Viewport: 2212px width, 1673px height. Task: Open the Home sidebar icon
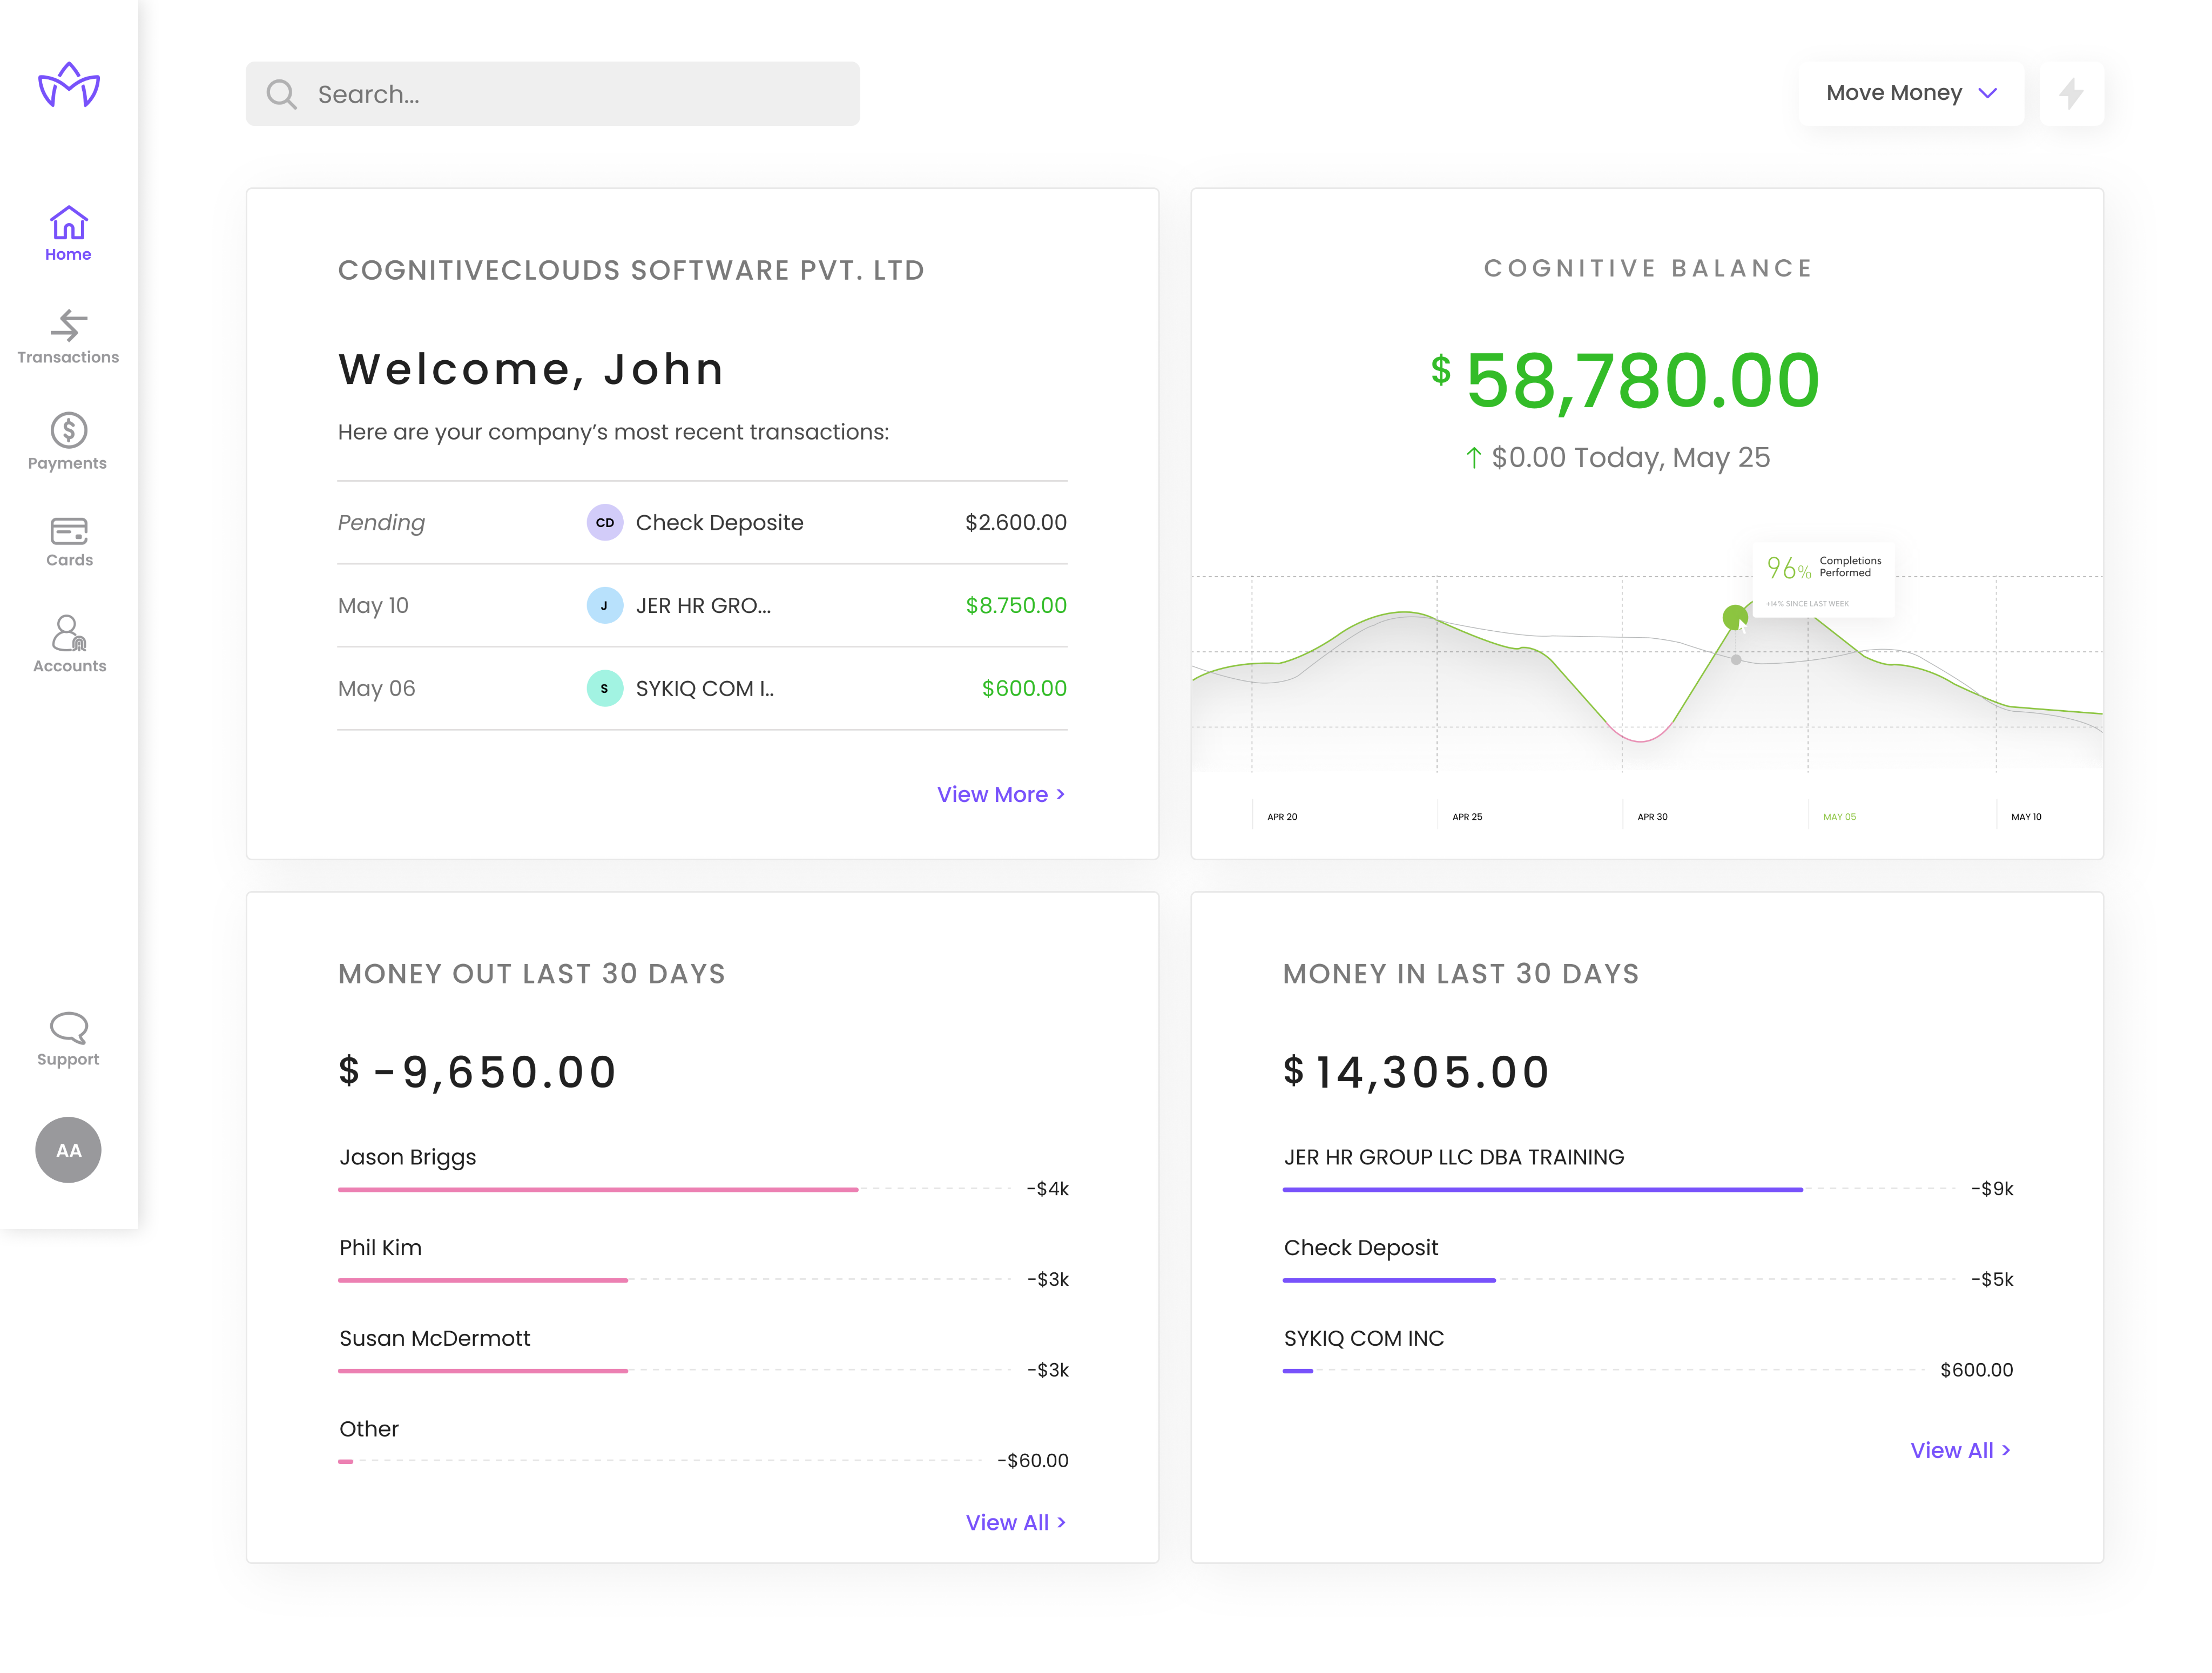(68, 224)
